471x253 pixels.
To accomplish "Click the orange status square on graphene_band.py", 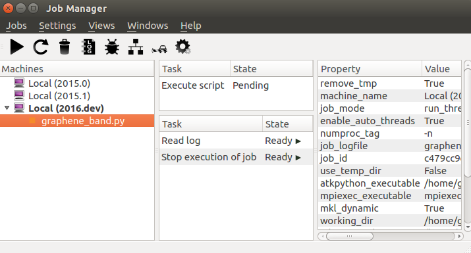I will coord(32,120).
